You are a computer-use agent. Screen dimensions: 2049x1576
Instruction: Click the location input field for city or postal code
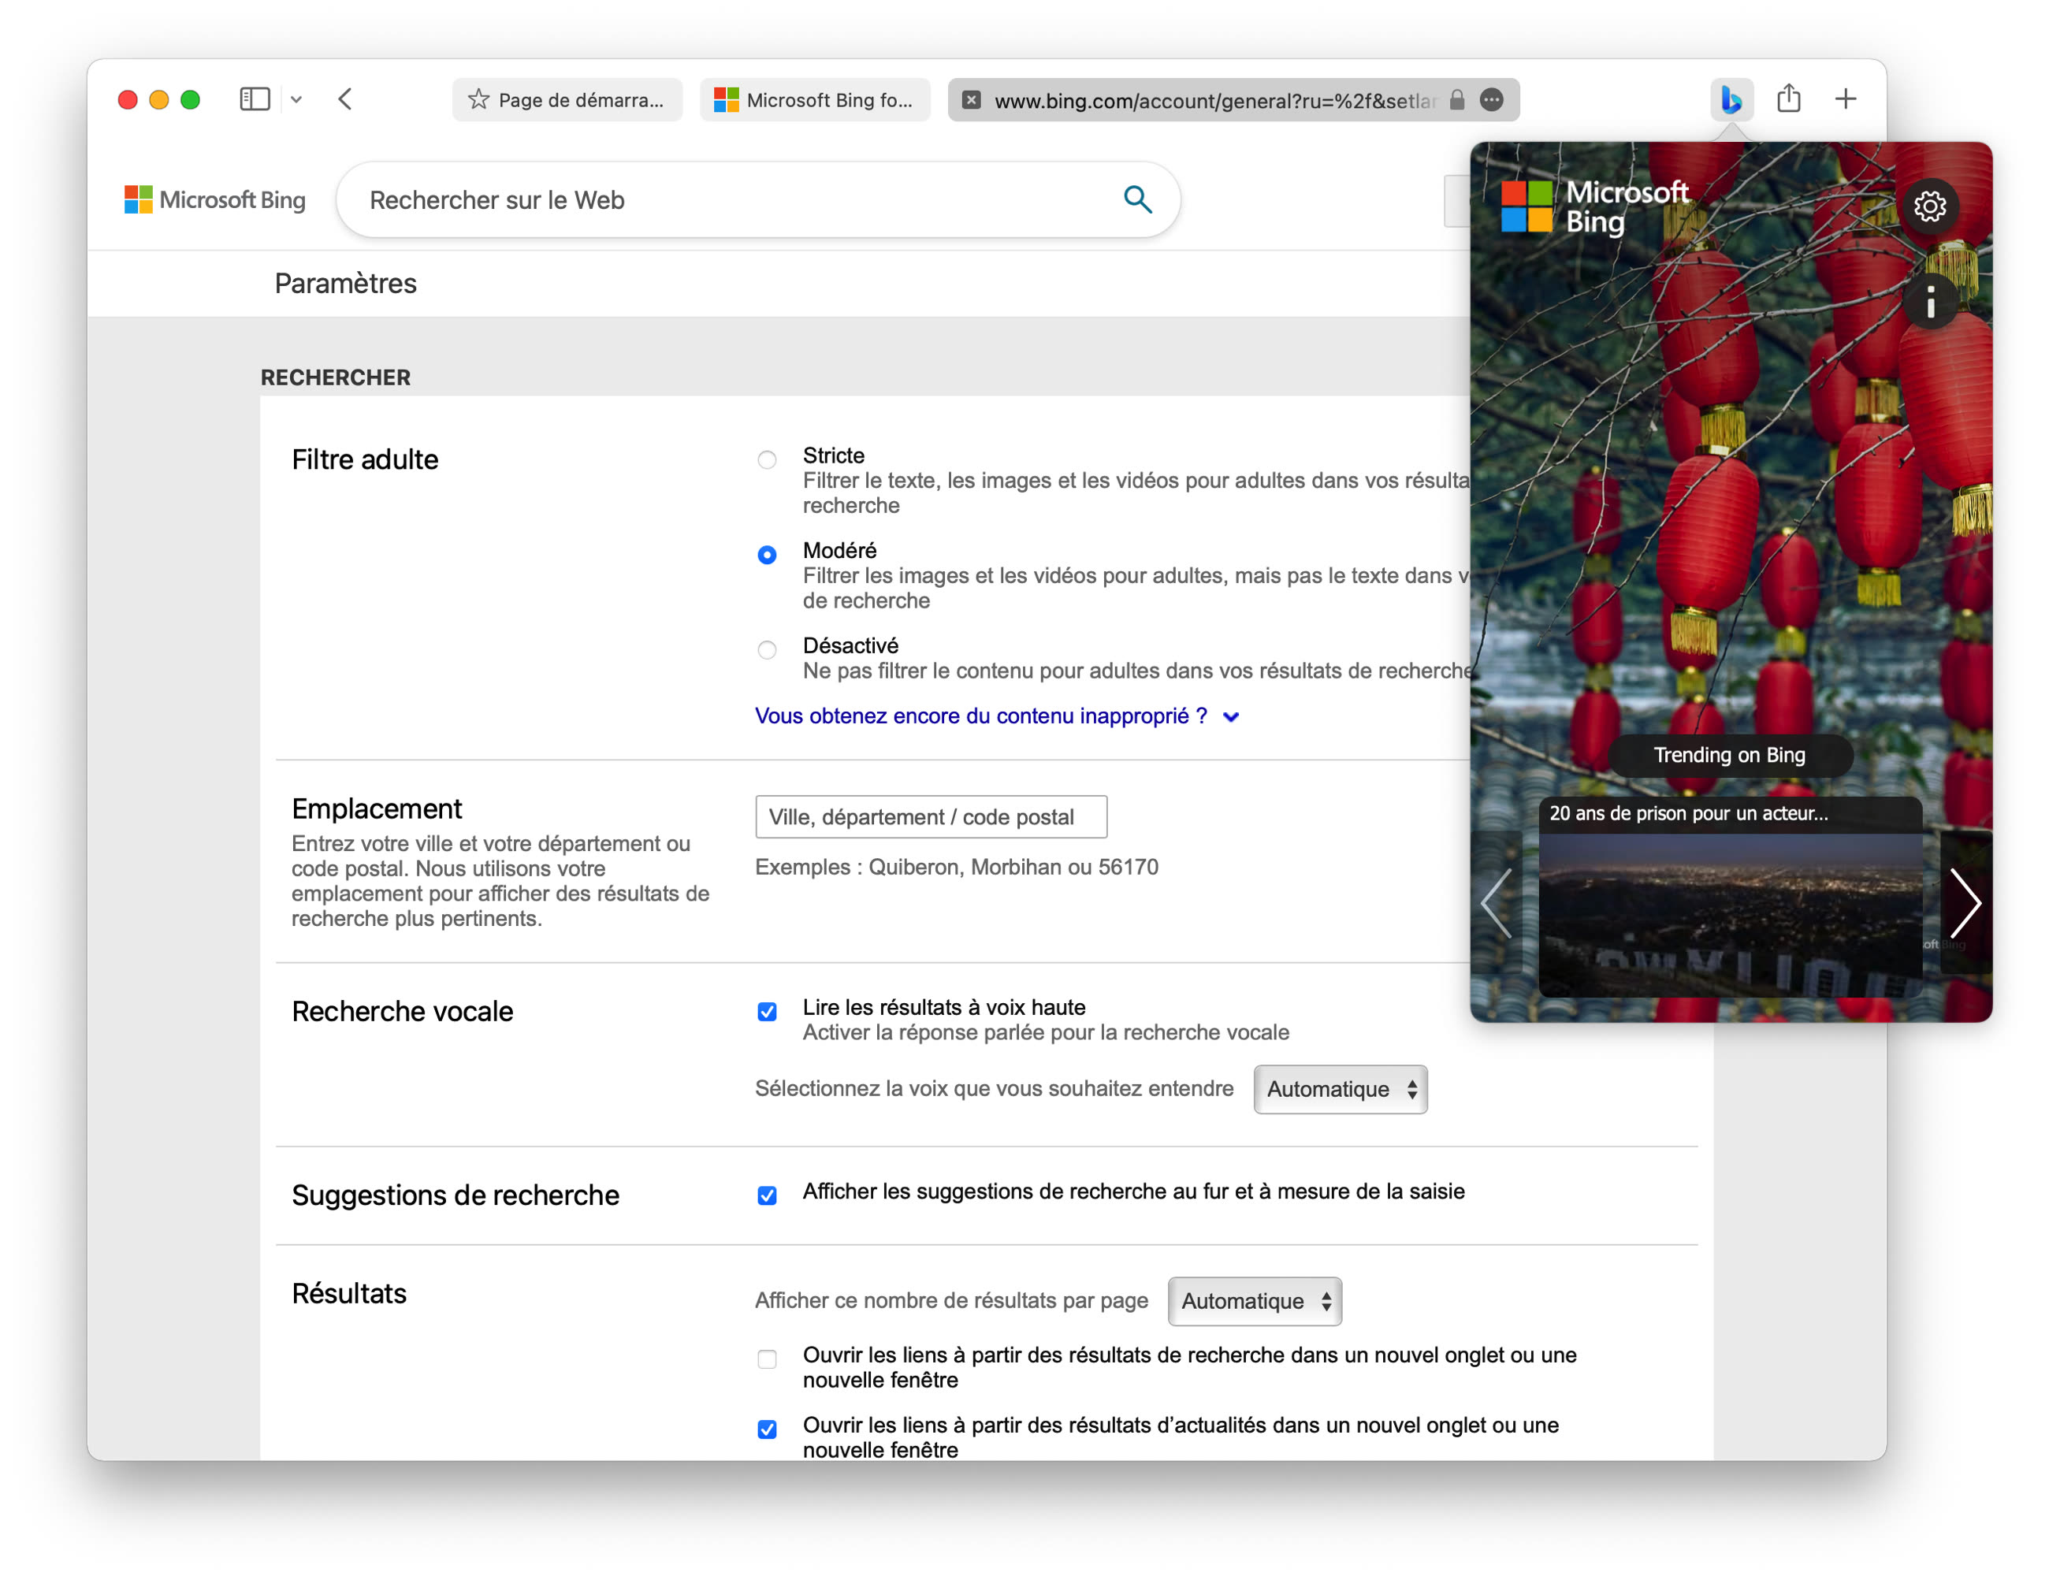(930, 816)
